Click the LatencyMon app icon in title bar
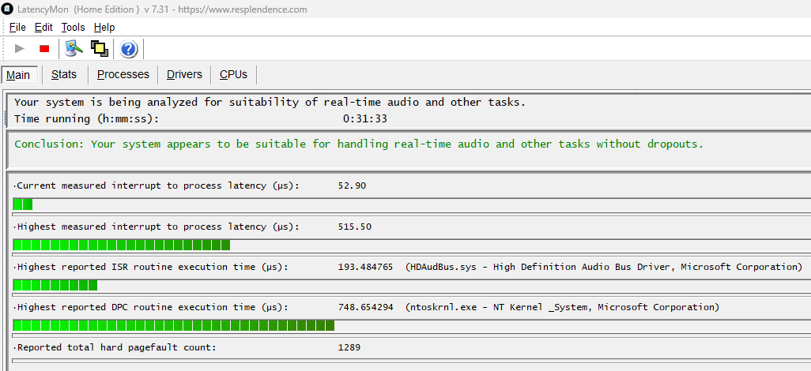 tap(7, 9)
